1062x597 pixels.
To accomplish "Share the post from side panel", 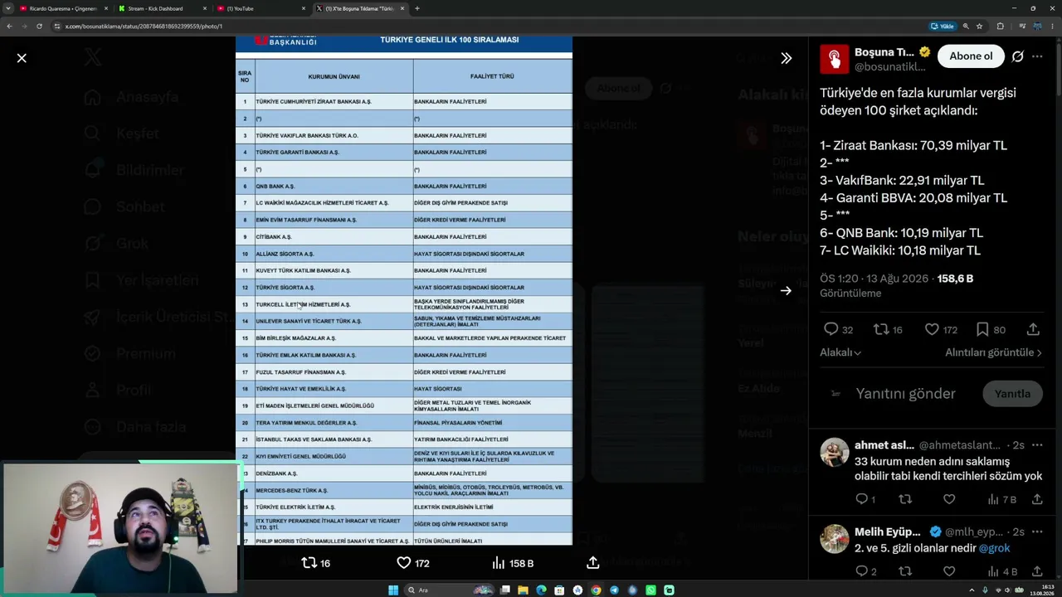I will (1033, 329).
